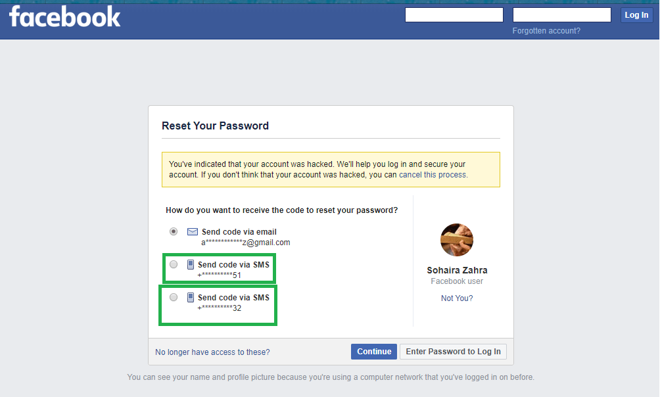Click the Send code via email label

[x=239, y=231]
